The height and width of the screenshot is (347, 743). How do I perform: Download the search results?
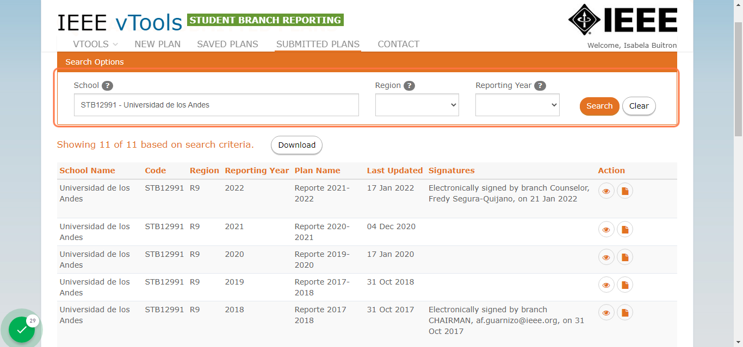coord(296,145)
